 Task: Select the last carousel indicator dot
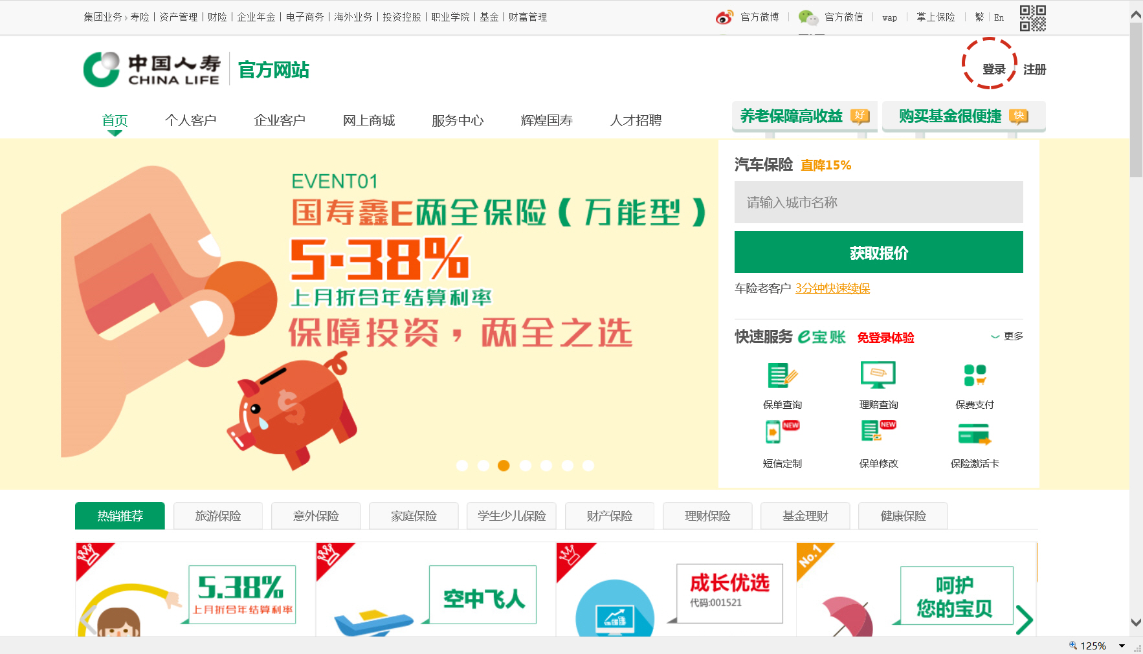click(588, 465)
